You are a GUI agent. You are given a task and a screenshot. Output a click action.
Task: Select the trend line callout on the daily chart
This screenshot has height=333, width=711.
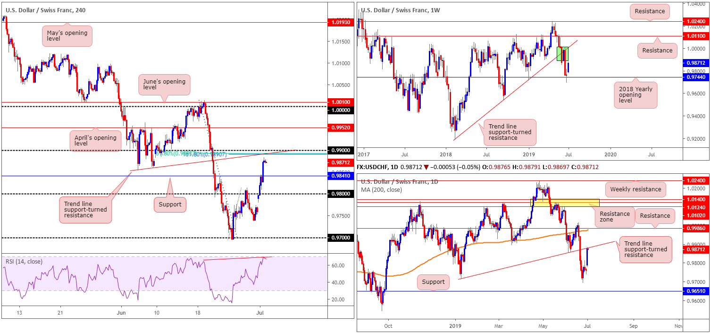pos(644,249)
